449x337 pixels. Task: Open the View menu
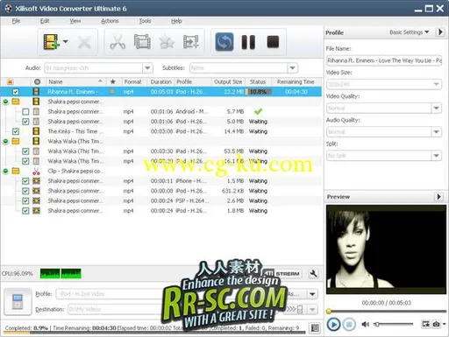point(75,21)
